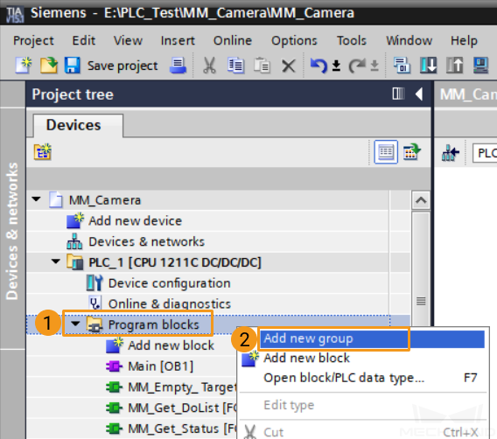Open Devices & networks
The height and width of the screenshot is (439, 497).
[146, 241]
